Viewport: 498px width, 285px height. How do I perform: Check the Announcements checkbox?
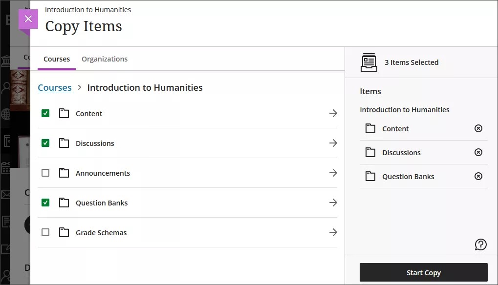click(x=45, y=172)
